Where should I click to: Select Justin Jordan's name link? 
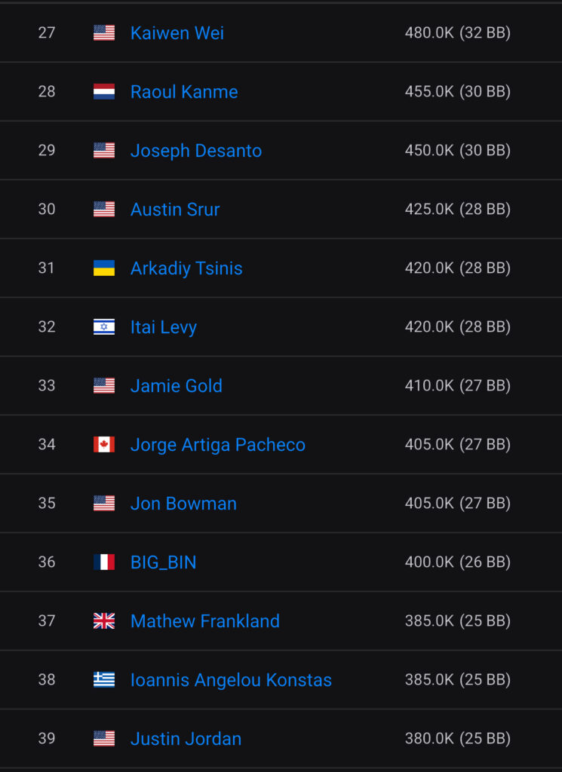[186, 739]
